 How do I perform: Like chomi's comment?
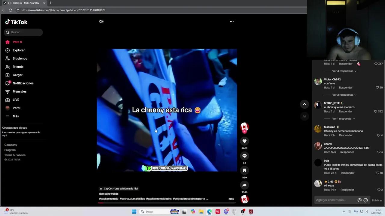[379, 152]
